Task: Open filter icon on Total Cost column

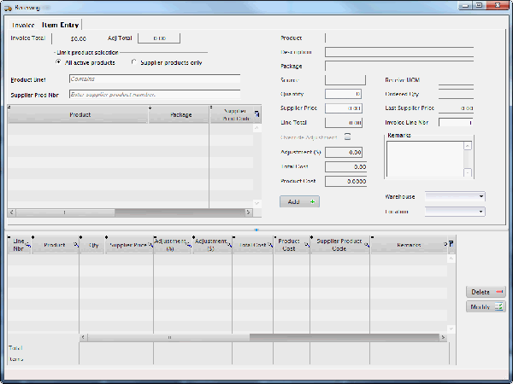Action: tap(270, 245)
